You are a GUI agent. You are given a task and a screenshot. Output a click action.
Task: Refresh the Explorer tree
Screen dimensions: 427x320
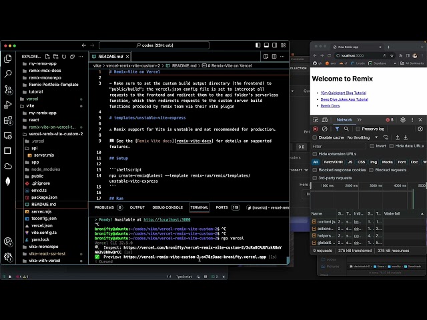coord(64,56)
